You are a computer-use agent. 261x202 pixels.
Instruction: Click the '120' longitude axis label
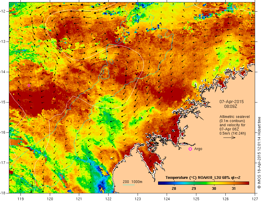point(50,199)
